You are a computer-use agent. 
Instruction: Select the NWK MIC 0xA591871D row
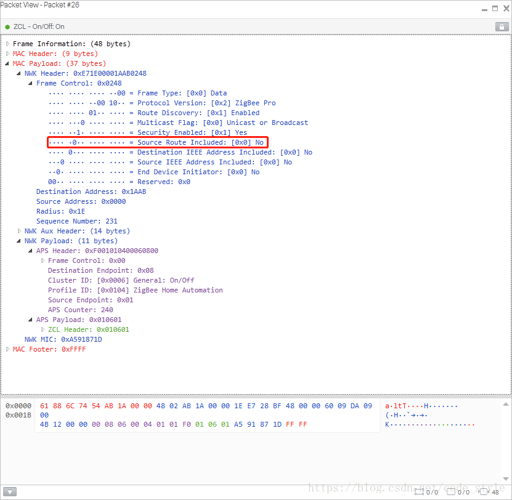63,339
